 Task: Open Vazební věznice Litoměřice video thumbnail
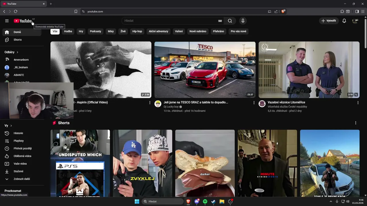[309, 70]
